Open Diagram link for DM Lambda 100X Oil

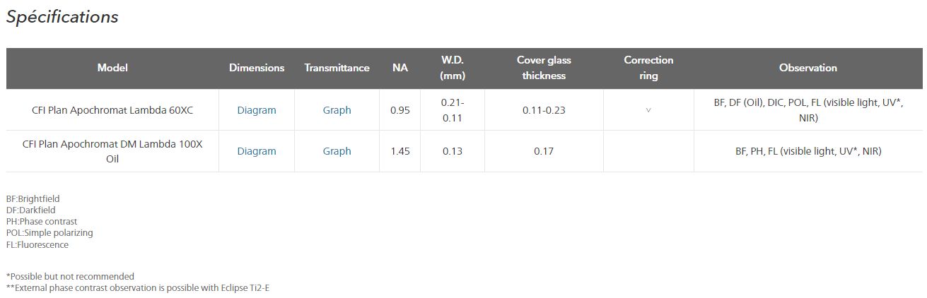point(257,151)
